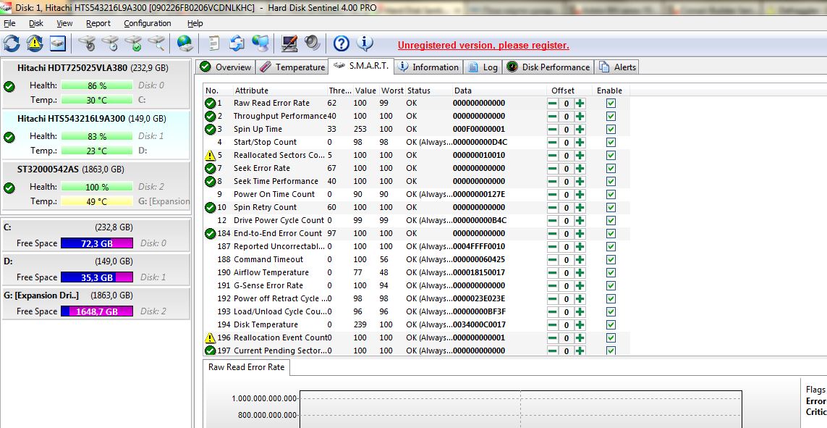Increase offset for Reported Uncorrectable row
827x428 pixels.
point(580,246)
